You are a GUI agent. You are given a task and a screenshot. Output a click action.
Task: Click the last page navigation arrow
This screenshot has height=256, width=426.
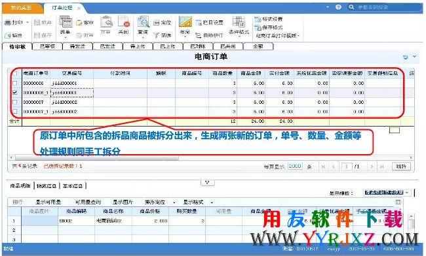pyautogui.click(x=381, y=167)
